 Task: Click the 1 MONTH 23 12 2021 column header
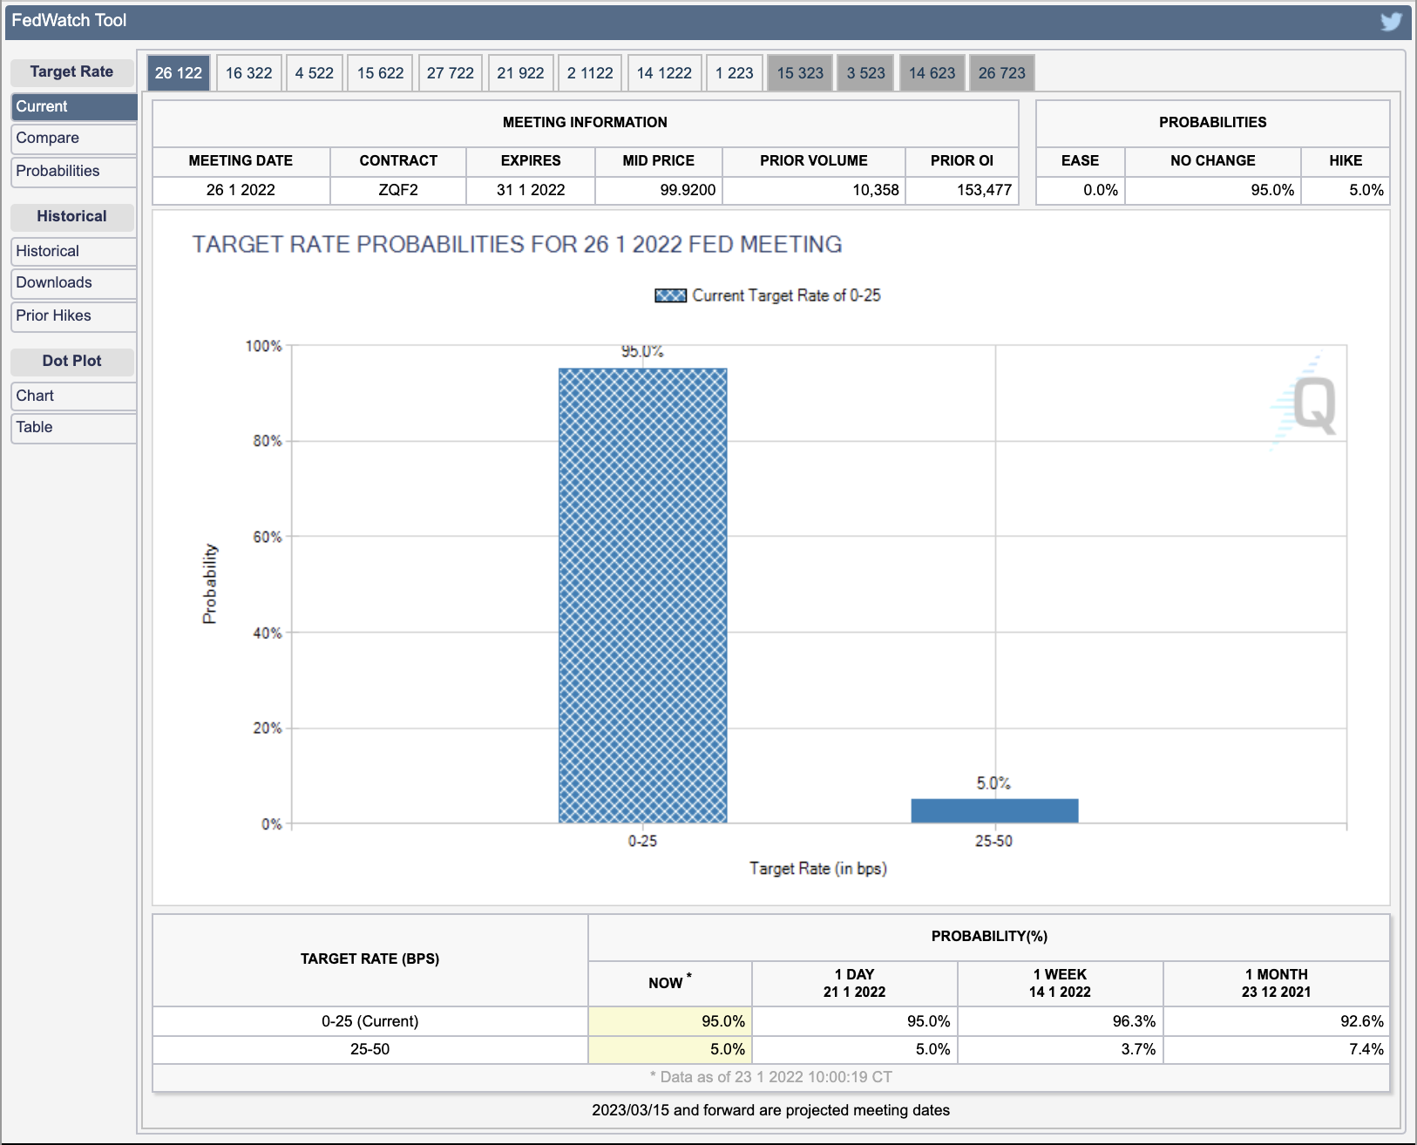click(1277, 983)
